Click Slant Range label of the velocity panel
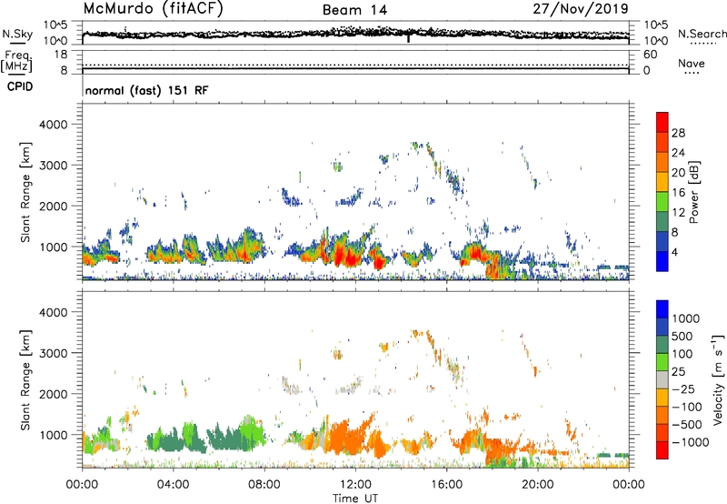 click(25, 379)
